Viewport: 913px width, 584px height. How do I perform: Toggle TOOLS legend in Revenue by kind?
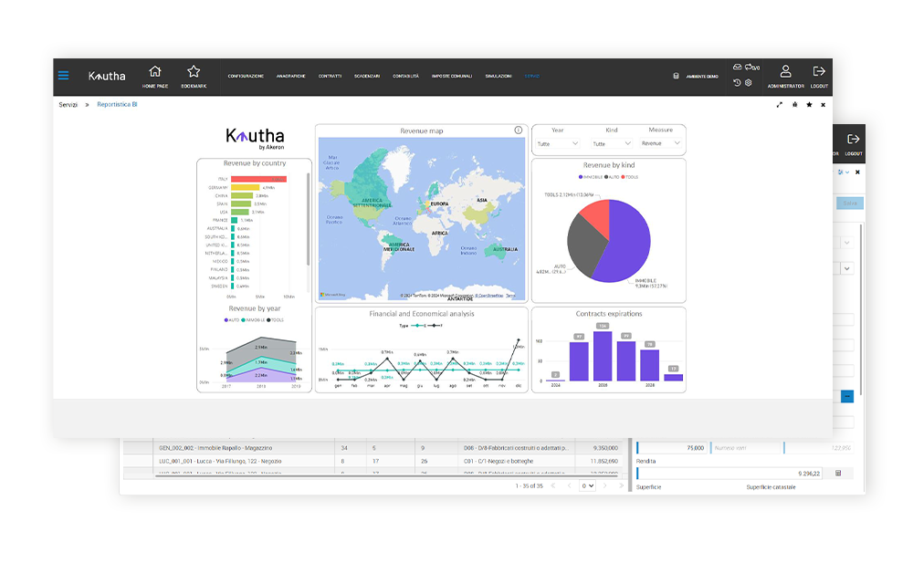[630, 177]
